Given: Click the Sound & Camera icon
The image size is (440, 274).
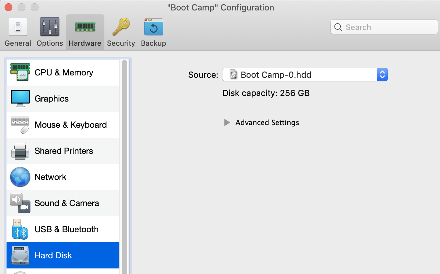Looking at the screenshot, I should [20, 203].
